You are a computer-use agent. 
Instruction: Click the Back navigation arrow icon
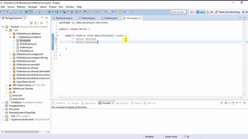tap(121, 12)
